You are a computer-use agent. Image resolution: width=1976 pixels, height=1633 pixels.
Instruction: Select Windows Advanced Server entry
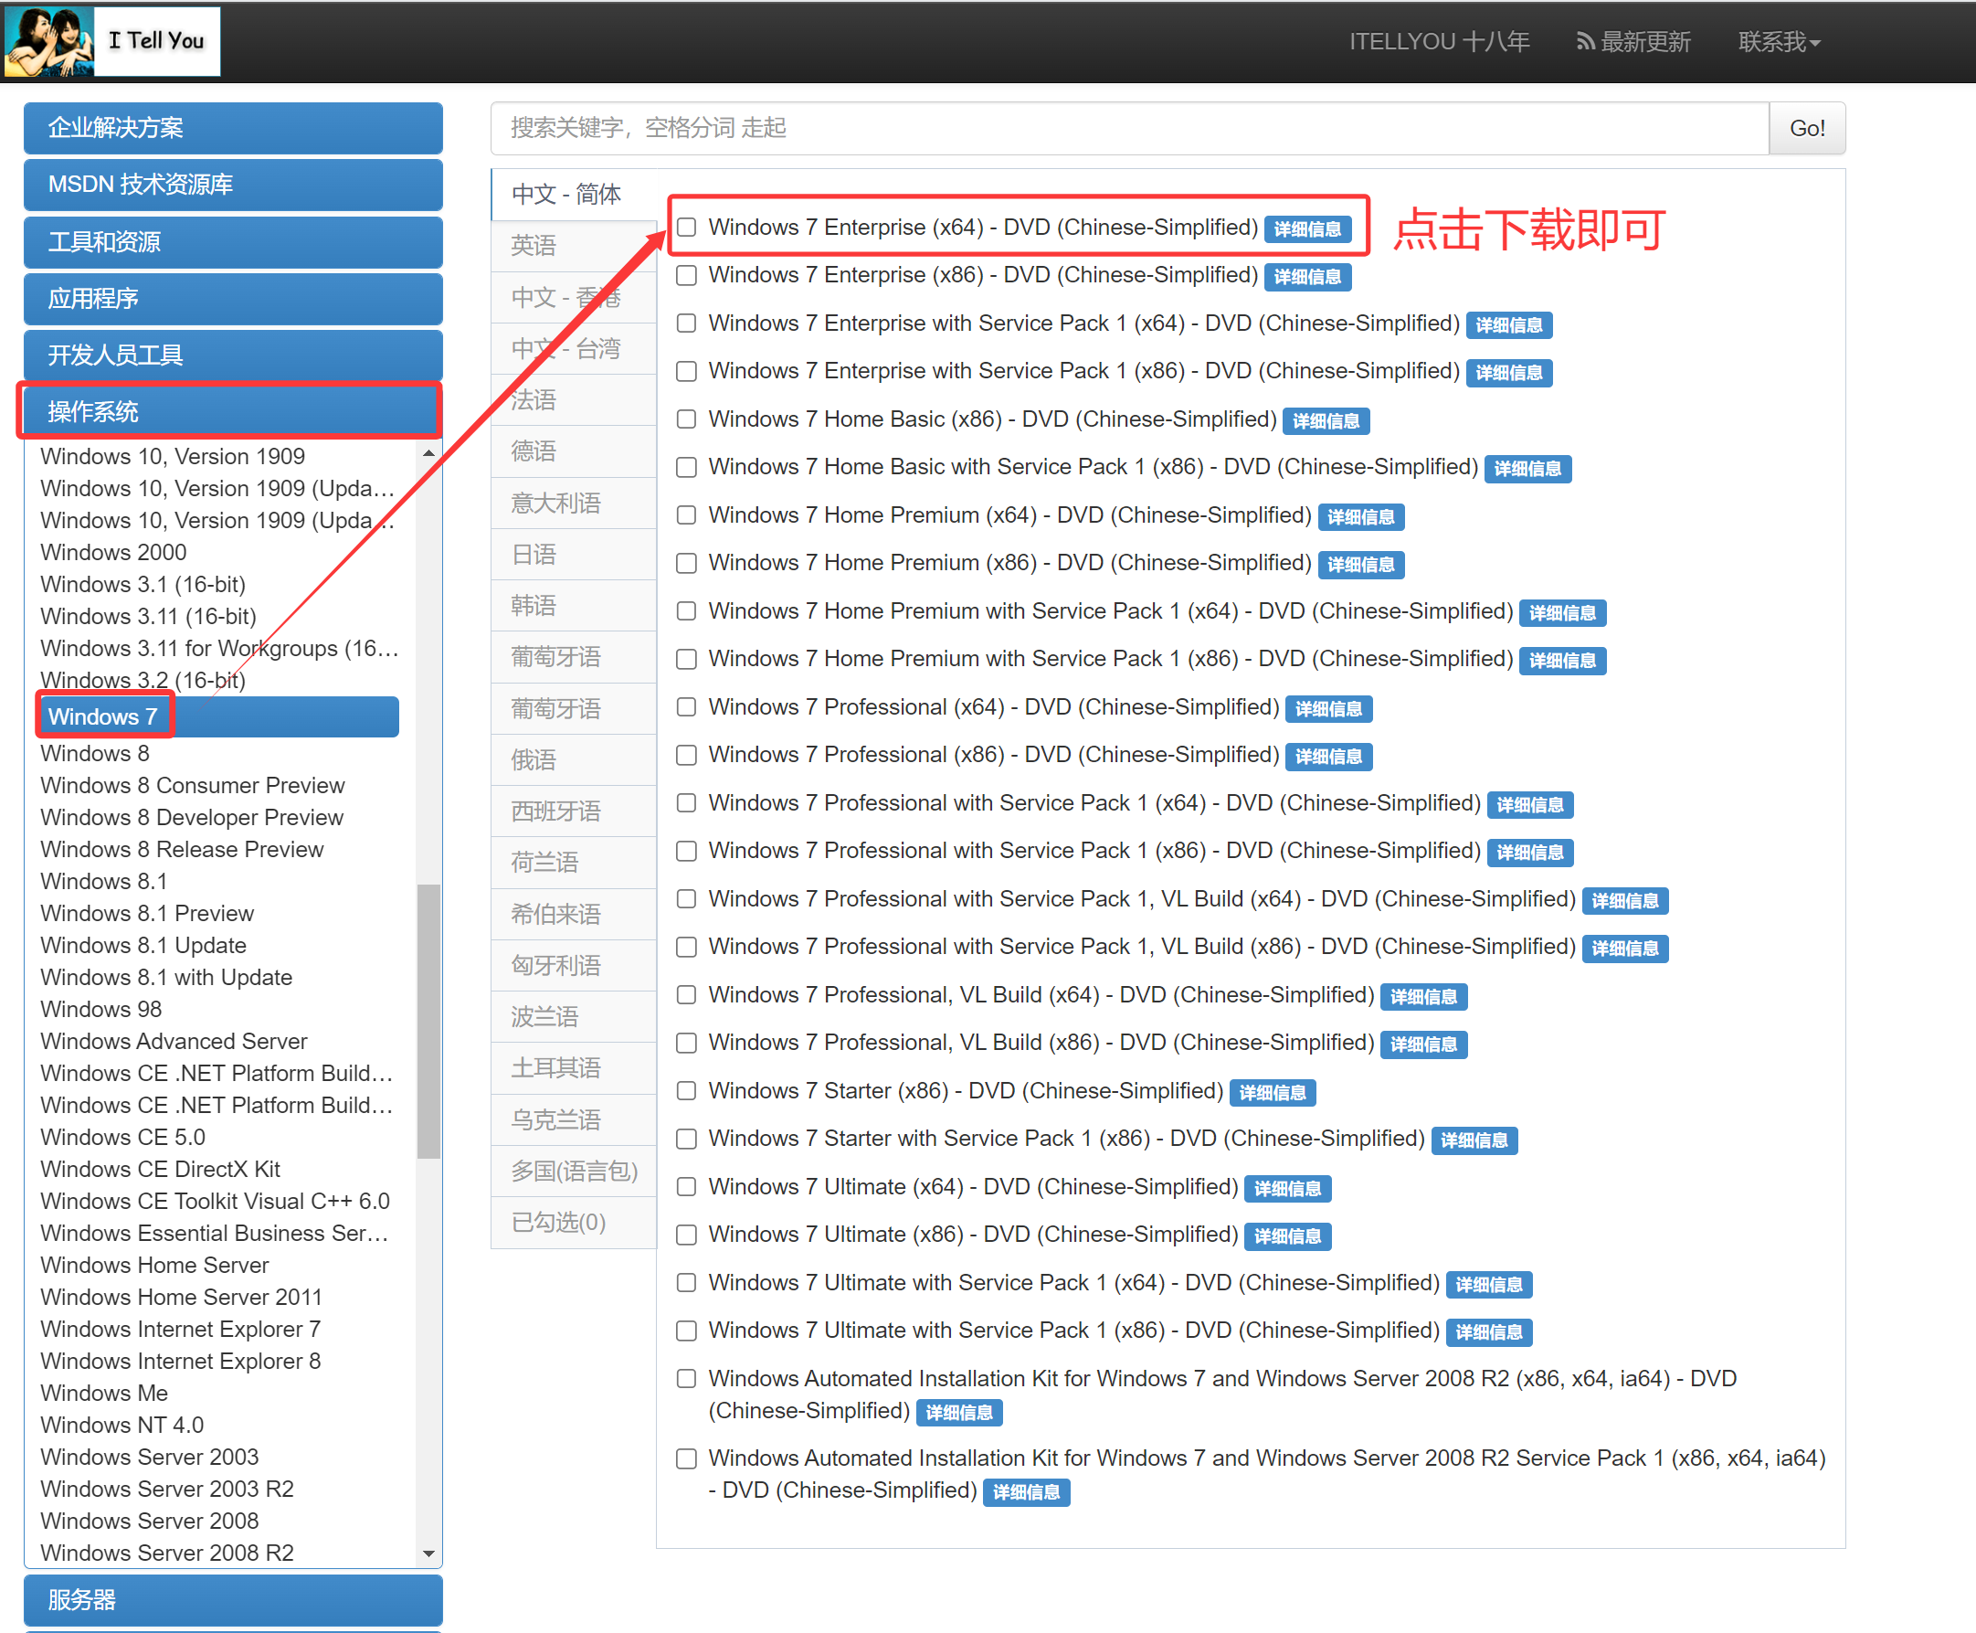(174, 1042)
